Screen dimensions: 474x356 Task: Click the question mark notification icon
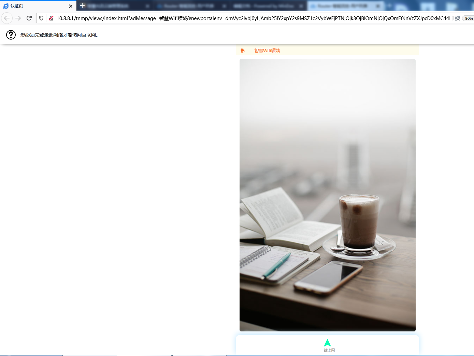(x=11, y=35)
